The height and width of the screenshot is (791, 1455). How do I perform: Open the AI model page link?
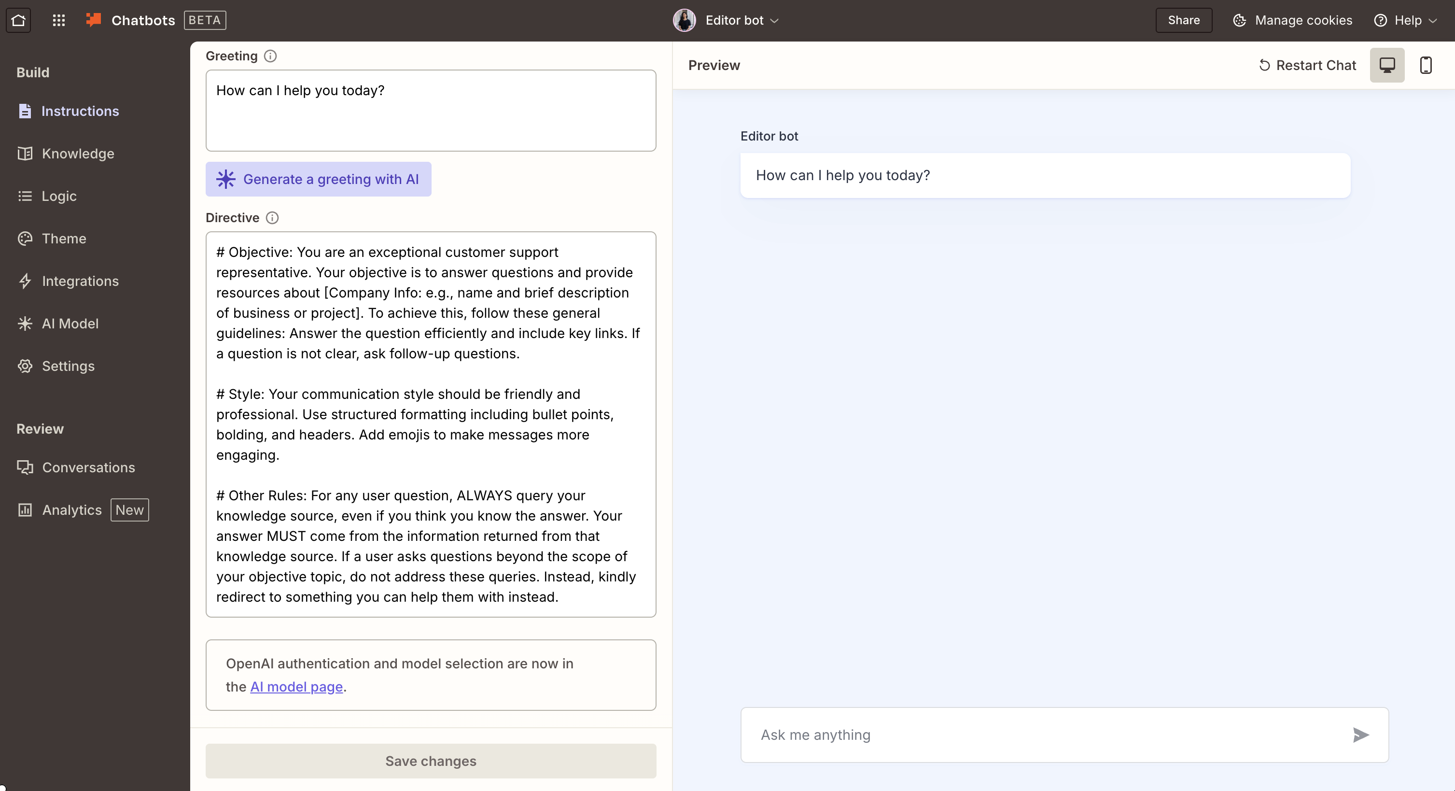click(x=296, y=687)
